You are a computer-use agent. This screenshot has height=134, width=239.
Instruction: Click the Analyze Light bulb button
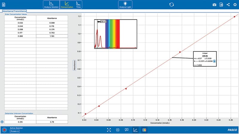click(x=125, y=4)
